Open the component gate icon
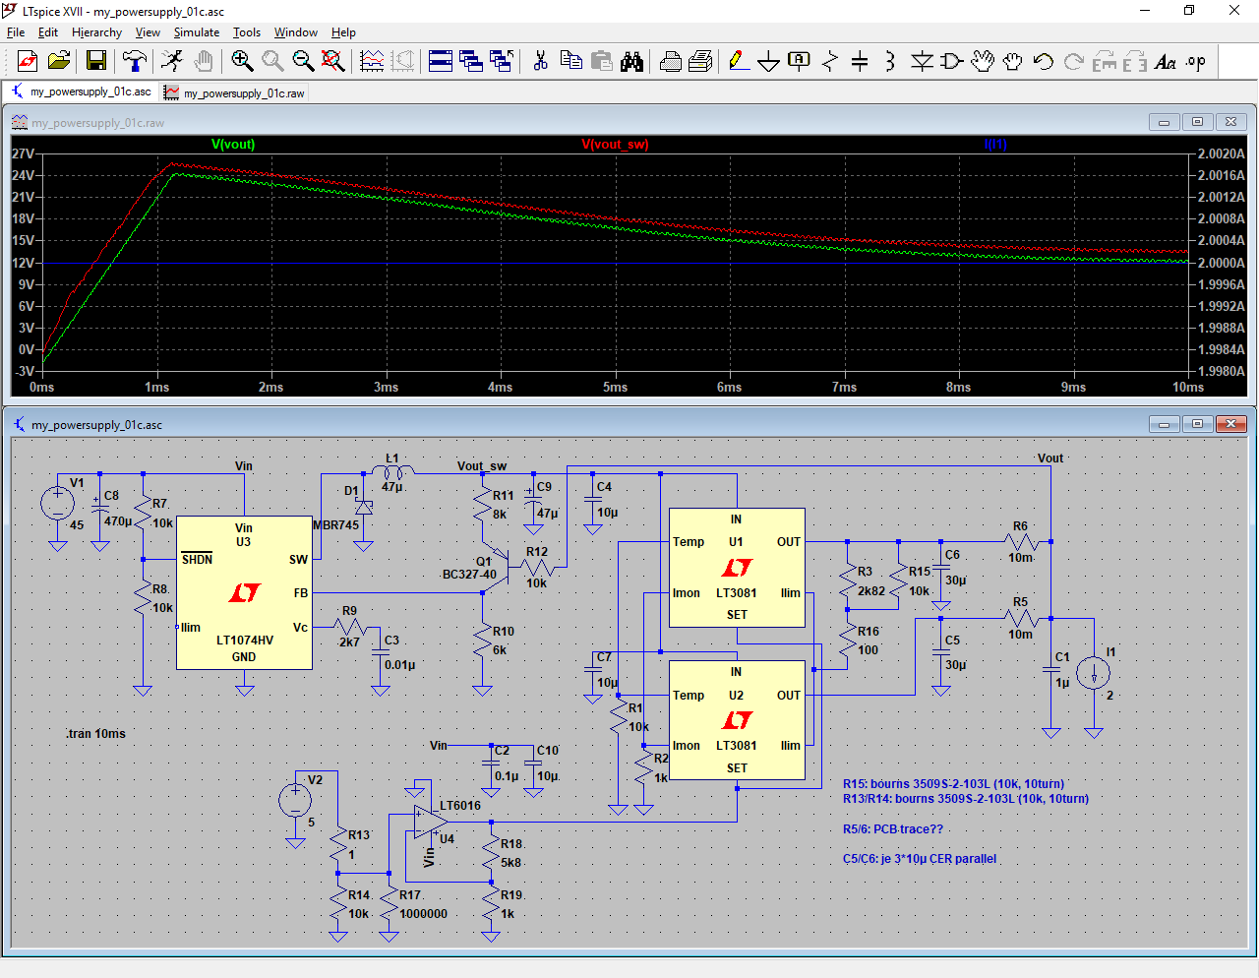The width and height of the screenshot is (1259, 978). (x=952, y=61)
